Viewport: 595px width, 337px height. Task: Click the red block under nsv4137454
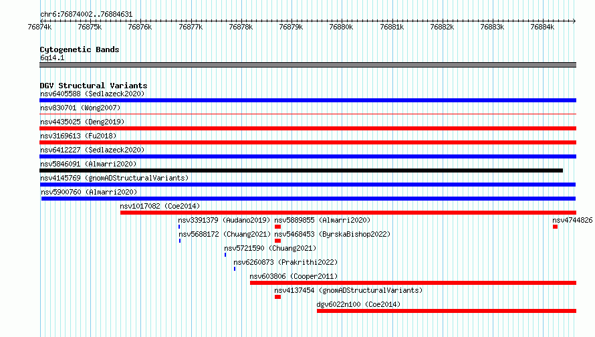[277, 297]
